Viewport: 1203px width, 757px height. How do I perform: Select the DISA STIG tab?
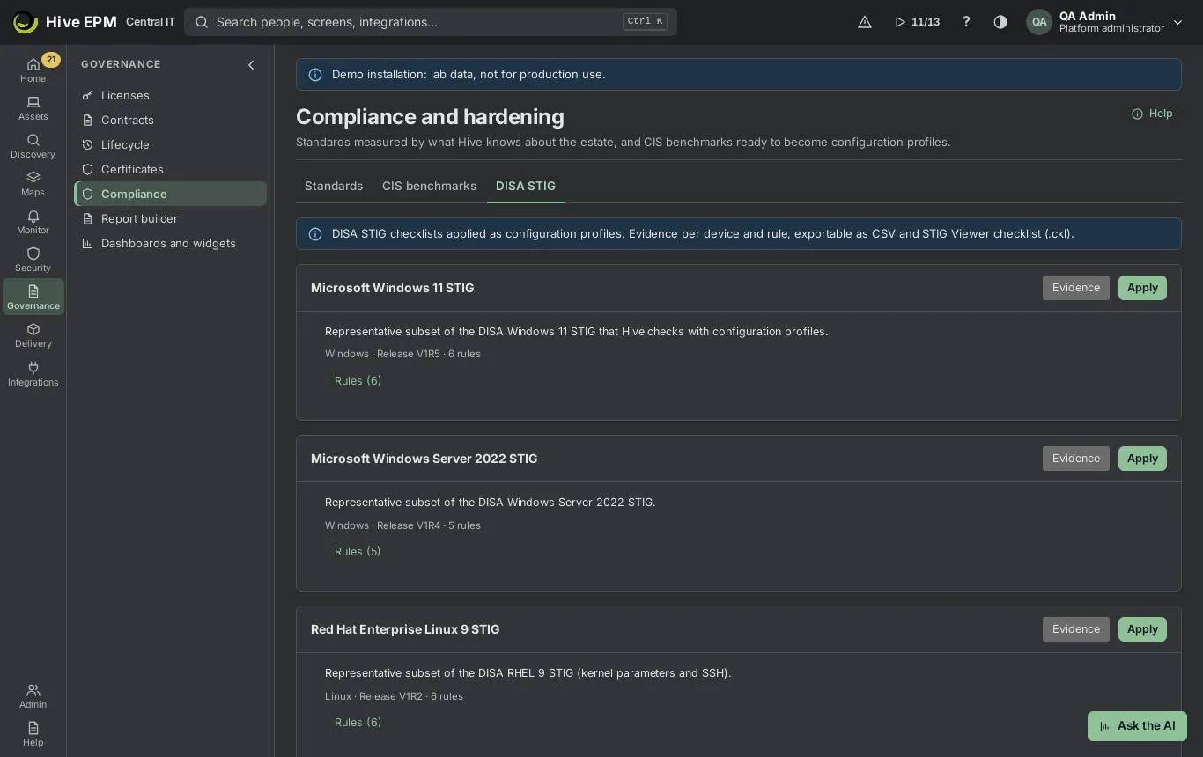(x=526, y=186)
